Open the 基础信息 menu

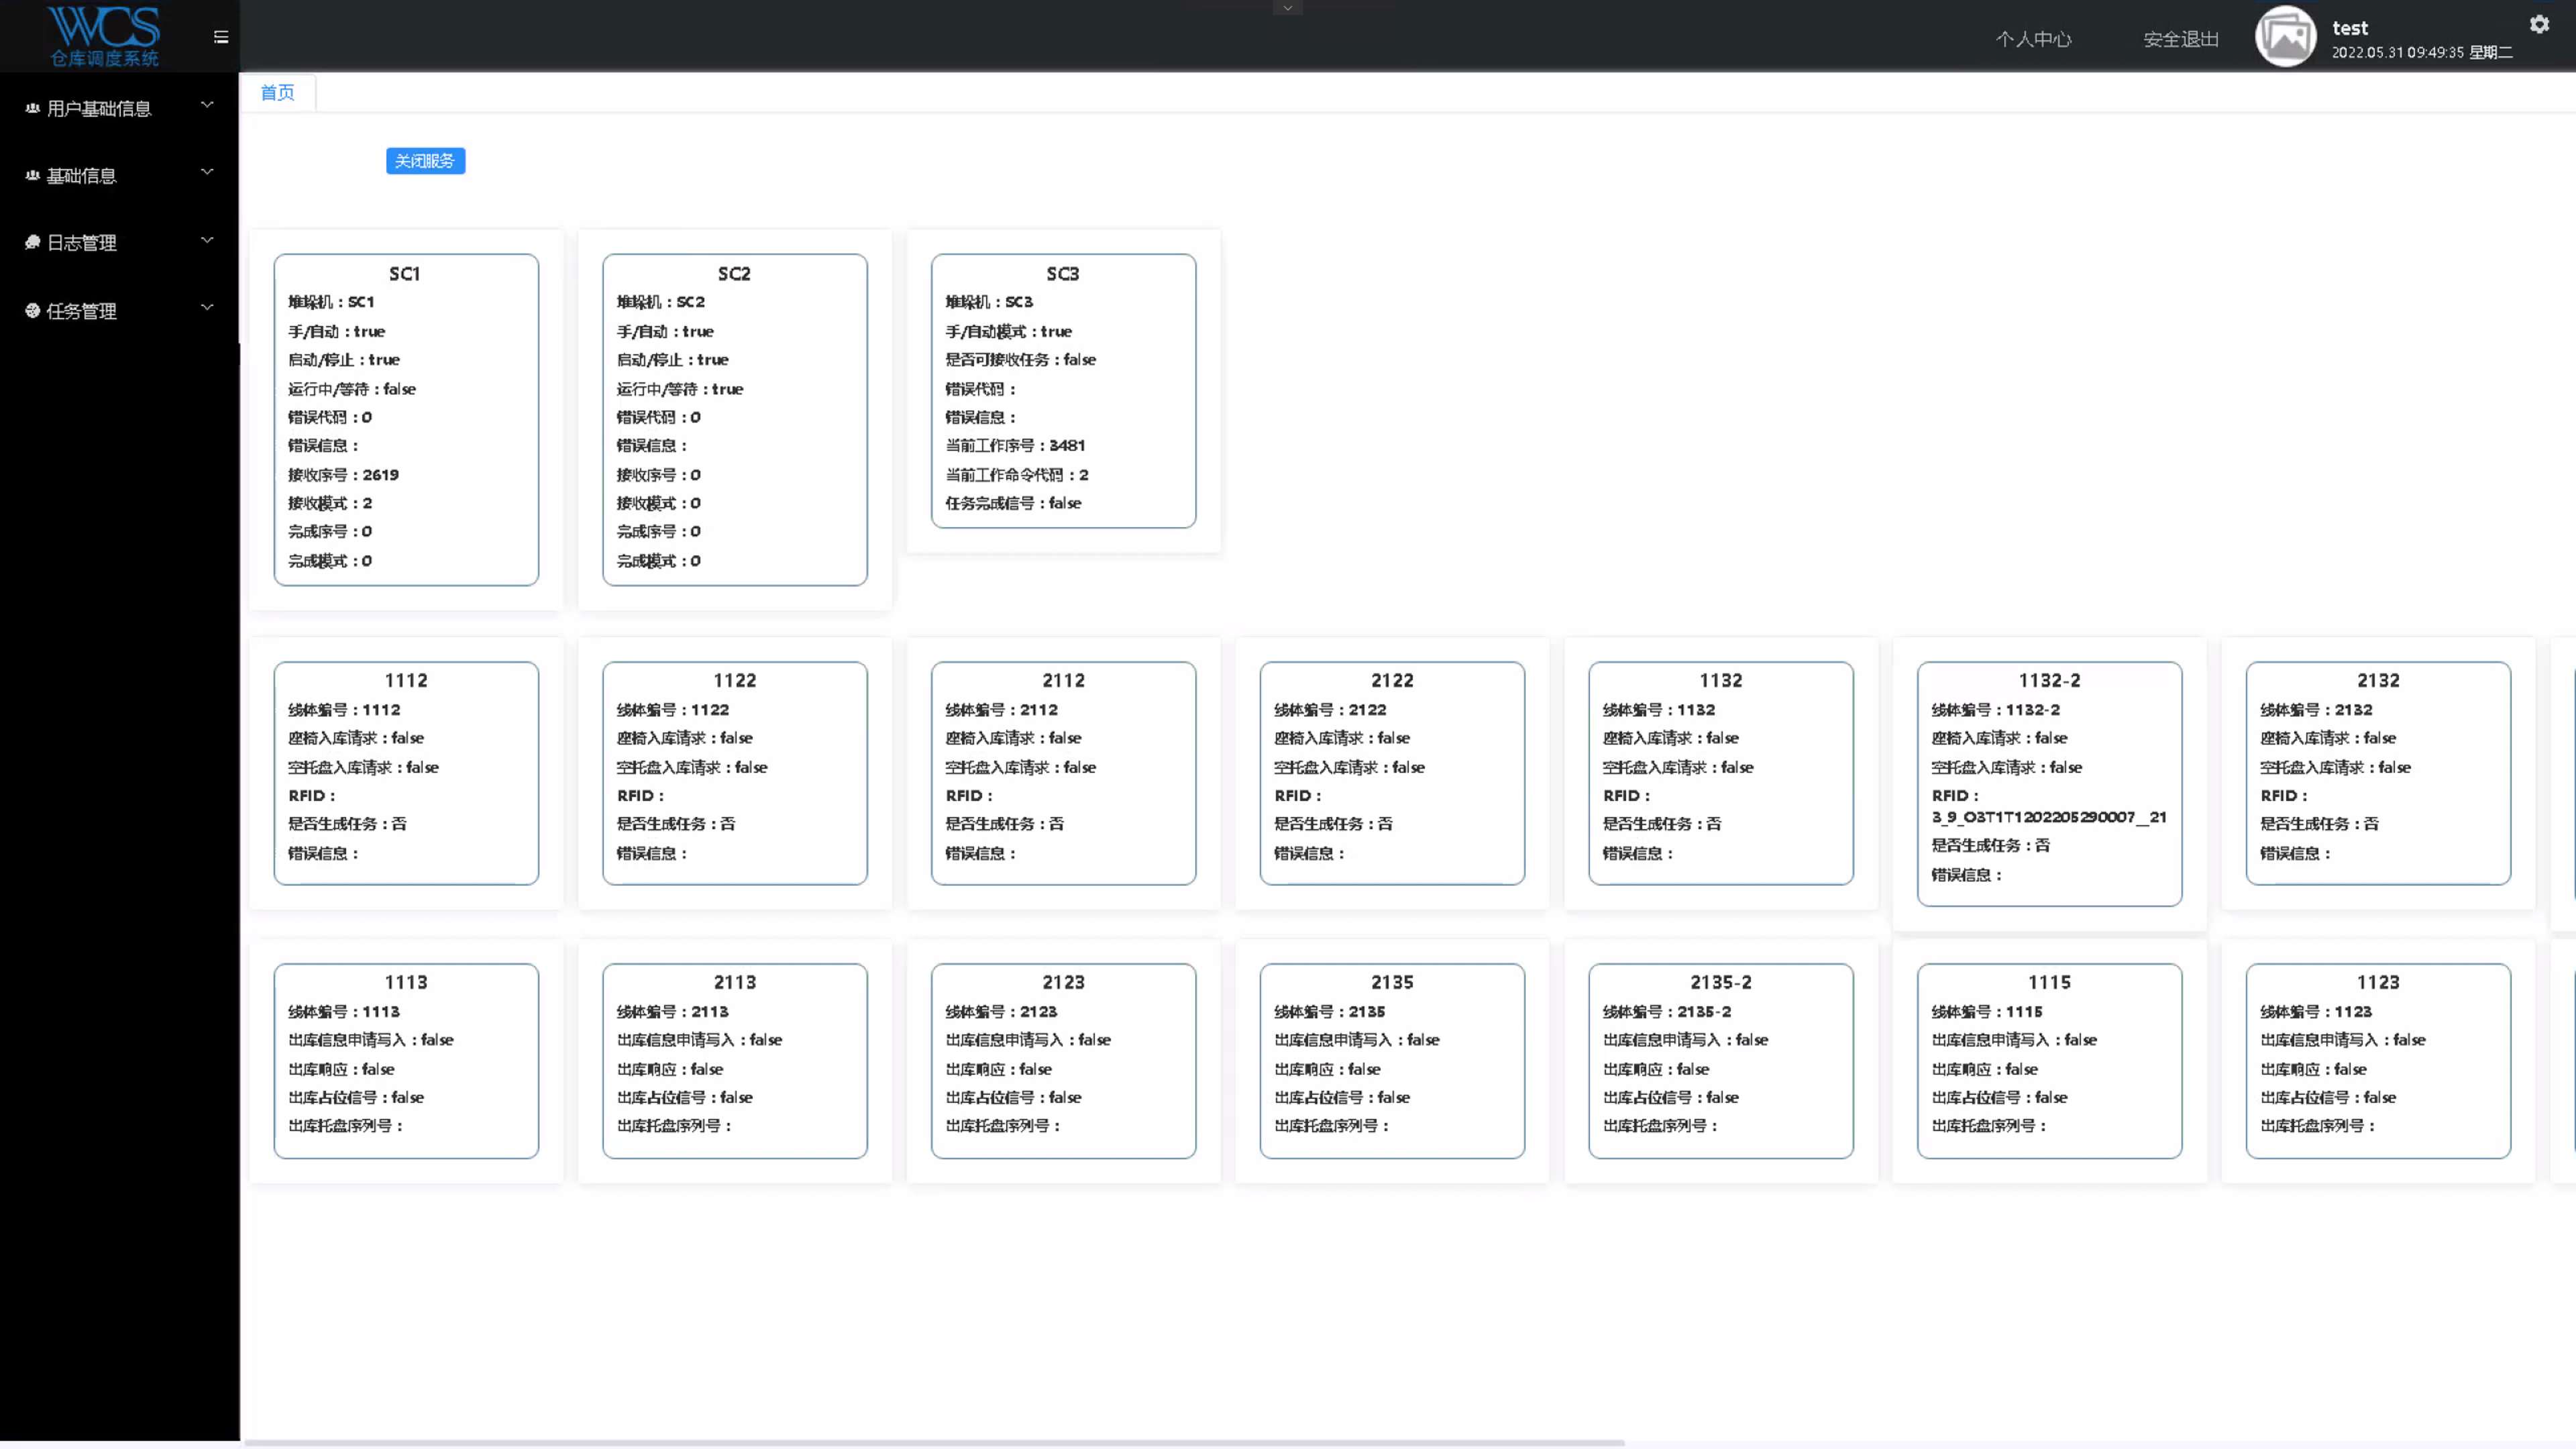(120, 175)
